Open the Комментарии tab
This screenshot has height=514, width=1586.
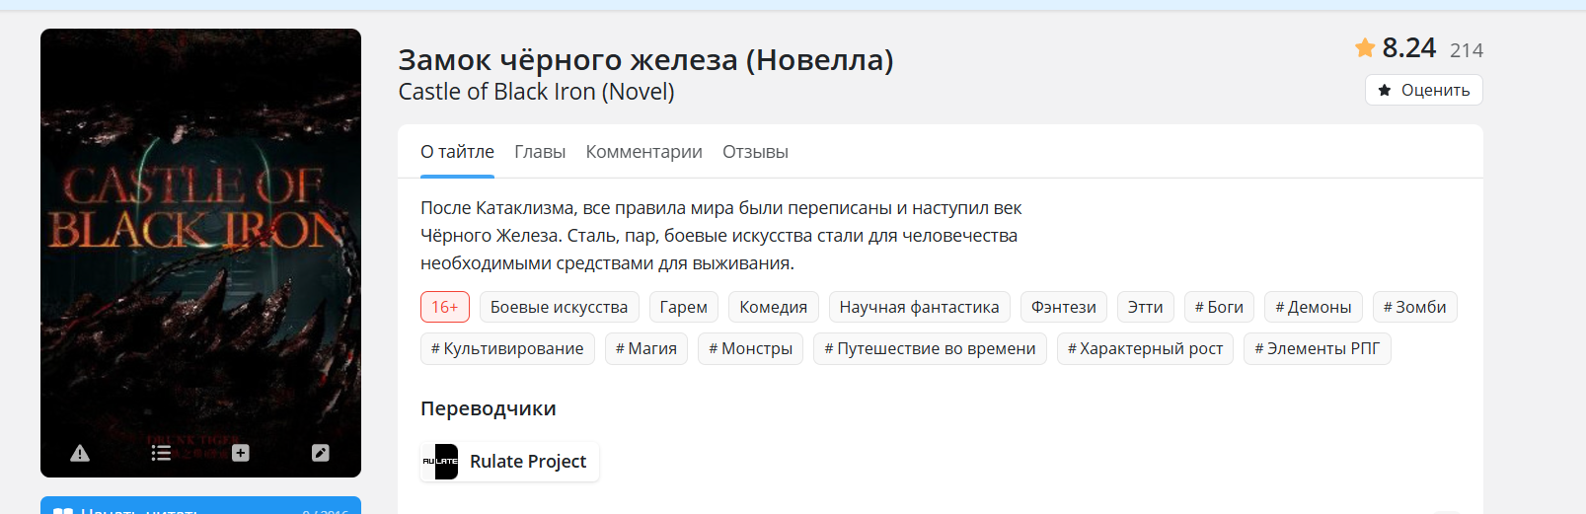[643, 152]
